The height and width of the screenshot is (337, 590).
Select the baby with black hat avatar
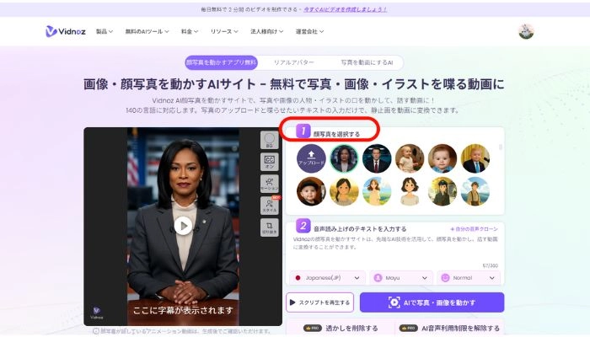pos(311,191)
